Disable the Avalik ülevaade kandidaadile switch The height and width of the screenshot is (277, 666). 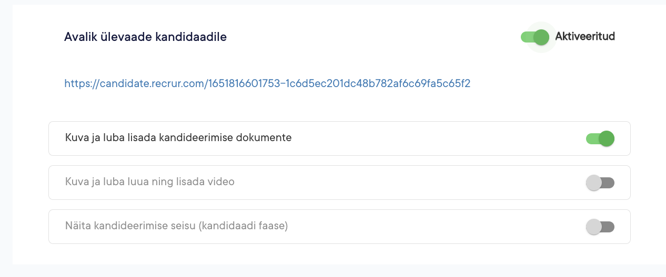535,37
